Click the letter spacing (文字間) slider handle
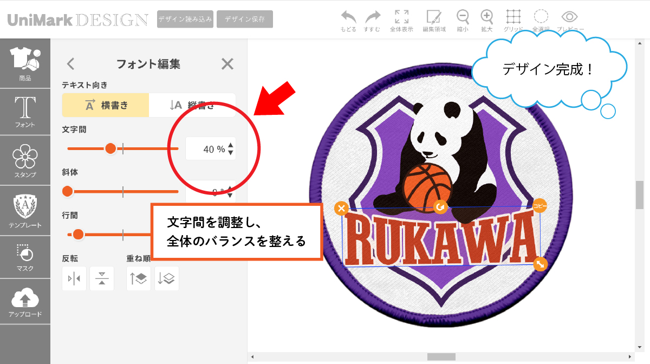650x364 pixels. point(110,148)
